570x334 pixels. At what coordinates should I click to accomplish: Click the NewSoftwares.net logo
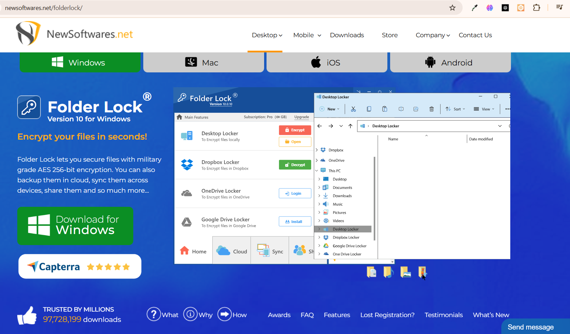click(x=74, y=33)
